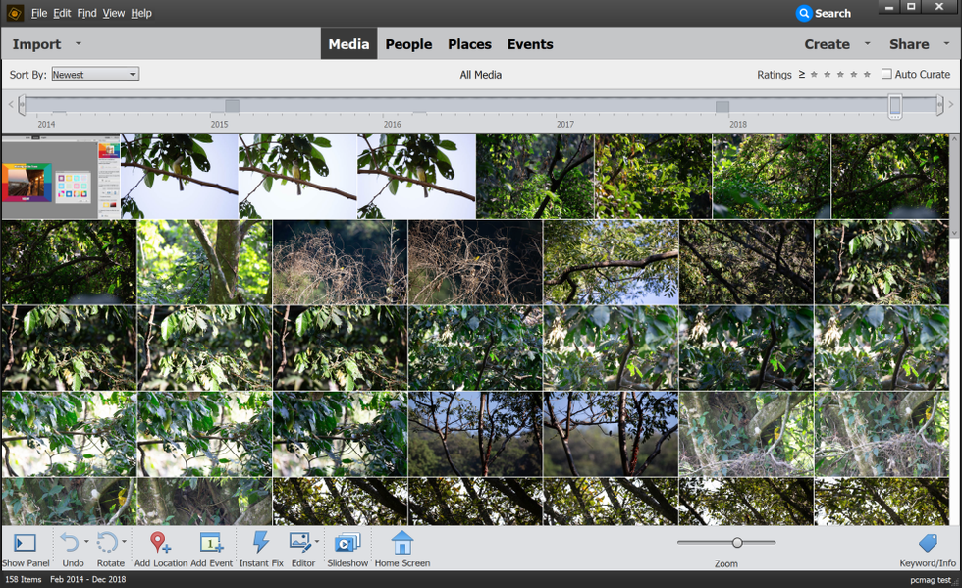Switch to the People tab

click(x=408, y=44)
